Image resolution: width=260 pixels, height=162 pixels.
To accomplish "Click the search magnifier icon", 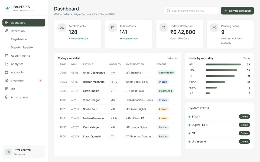I will coord(168,11).
